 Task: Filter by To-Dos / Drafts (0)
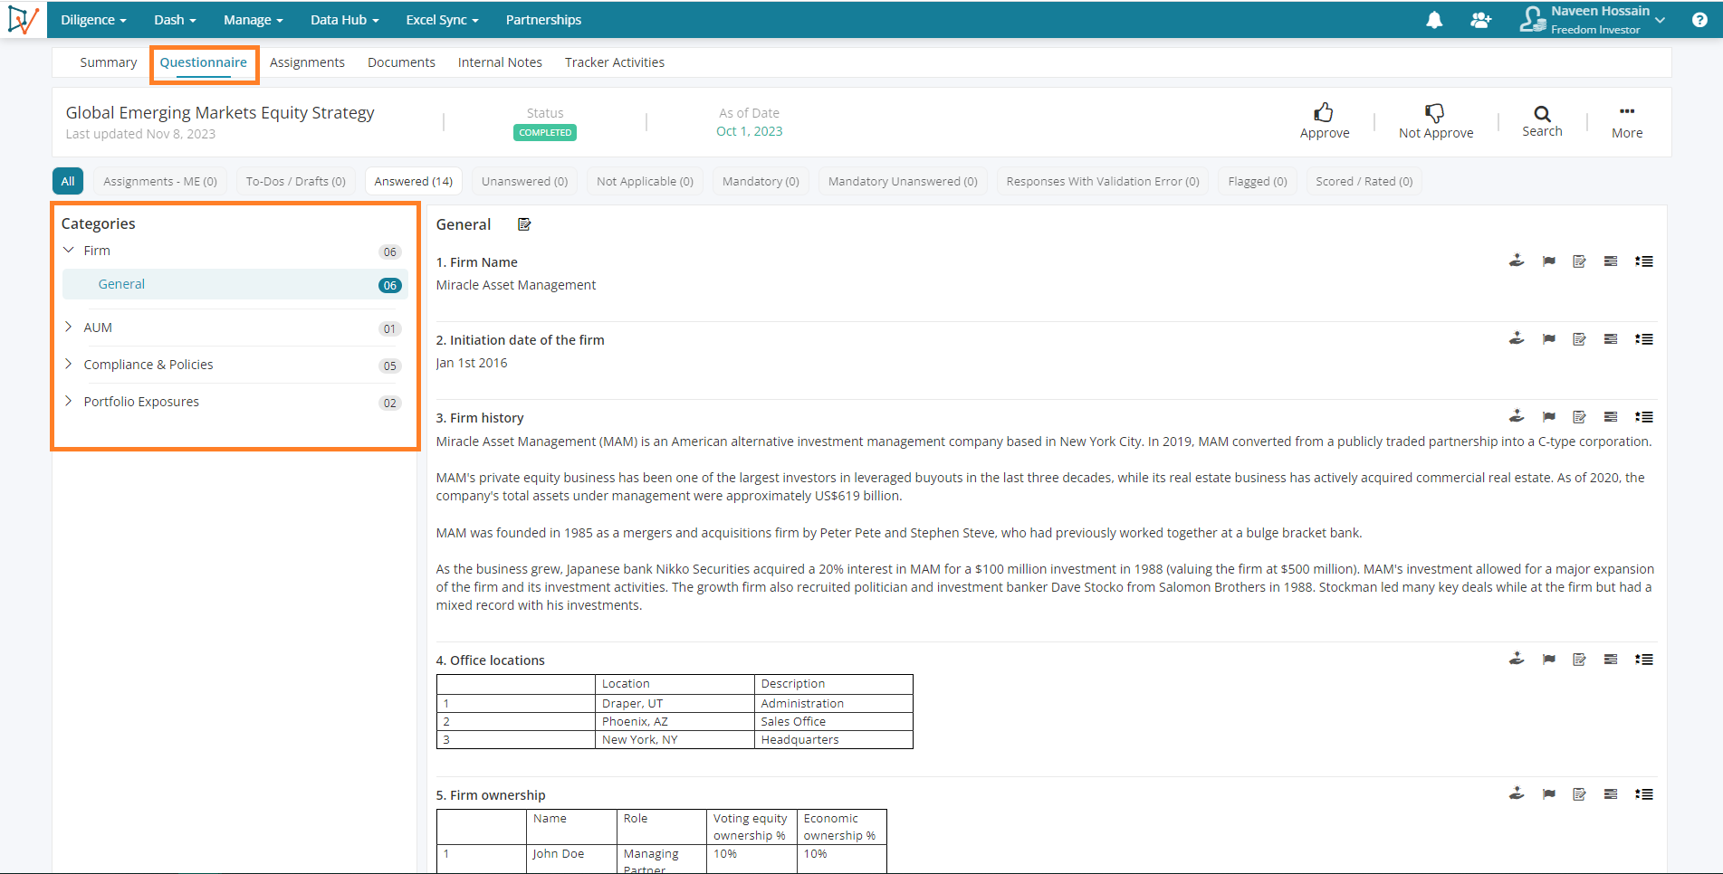pyautogui.click(x=296, y=181)
